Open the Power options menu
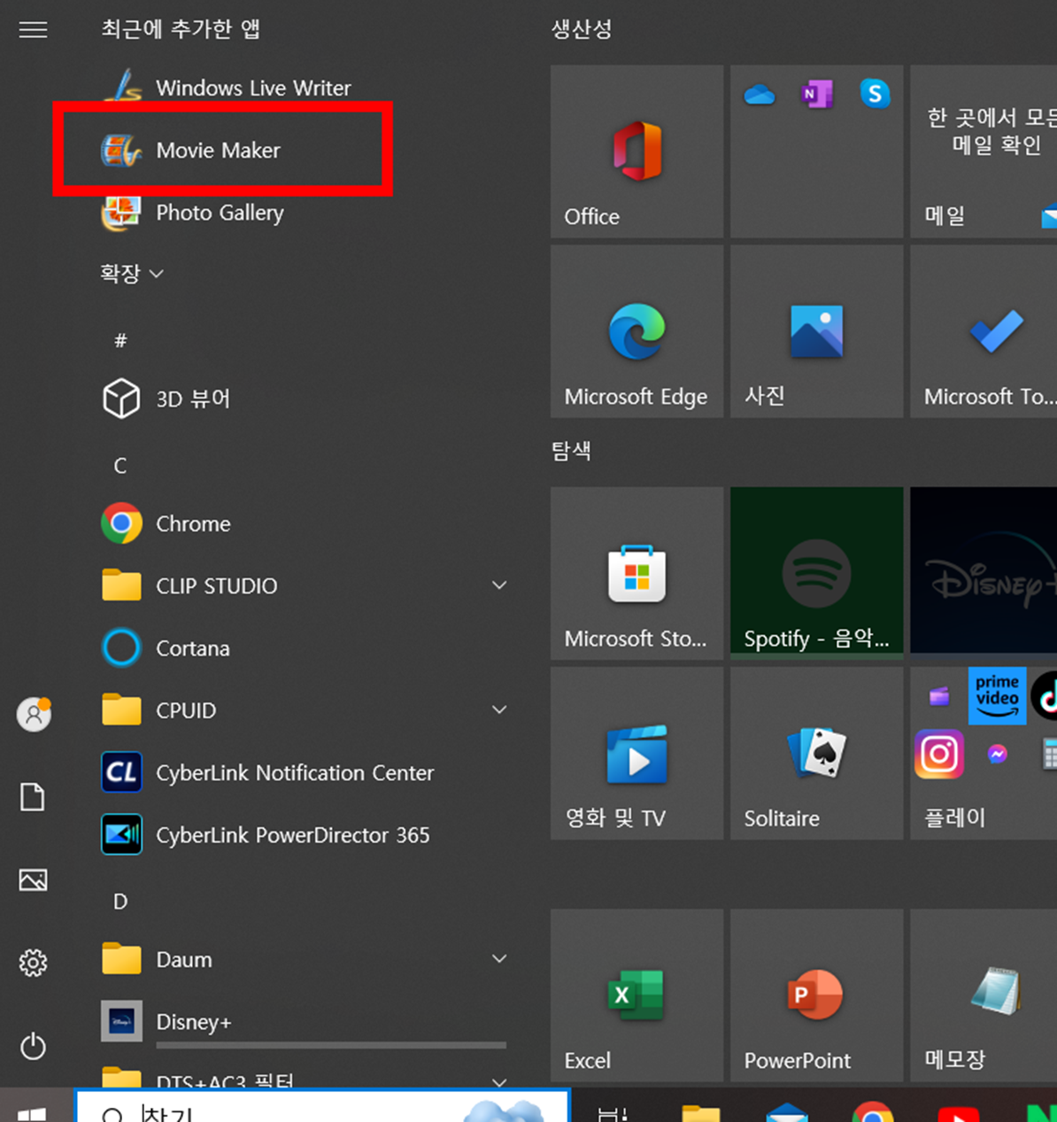The width and height of the screenshot is (1057, 1122). [34, 1046]
